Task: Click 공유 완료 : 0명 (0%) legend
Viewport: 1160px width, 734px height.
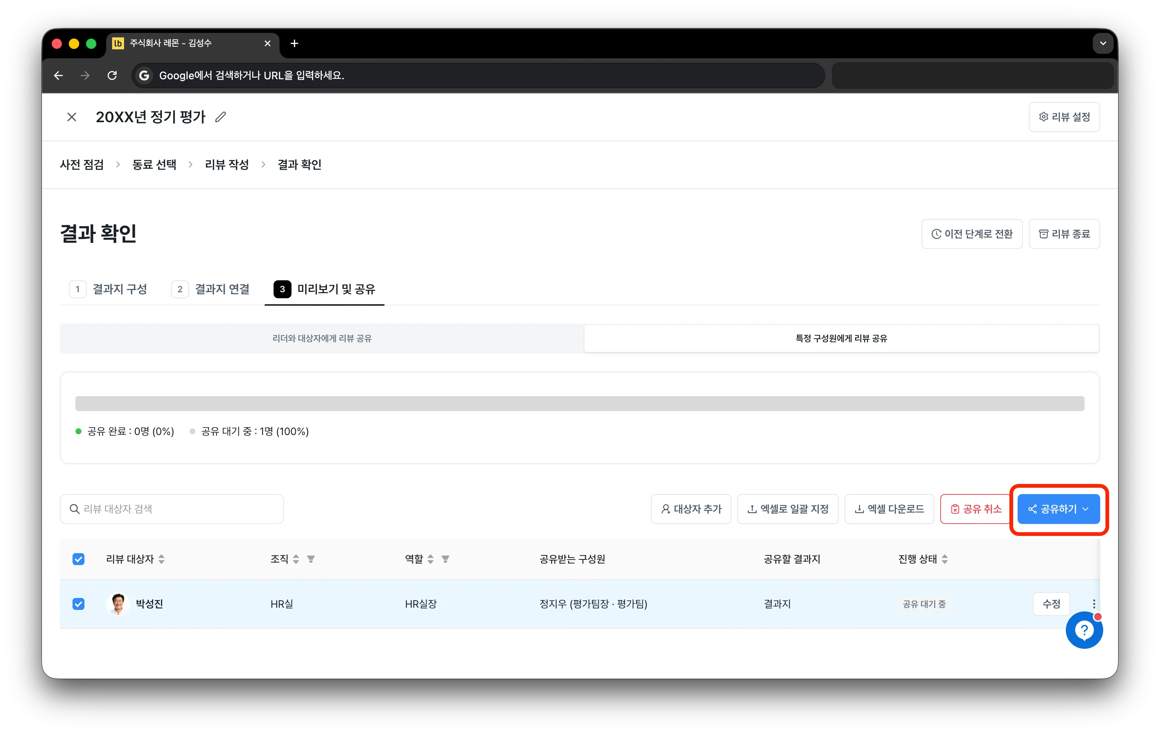Action: coord(125,432)
